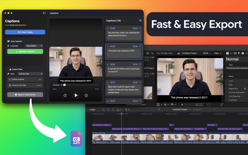This screenshot has width=248, height=155.
Task: Toggle the sidebar in the Captions window
Action: click(44, 13)
